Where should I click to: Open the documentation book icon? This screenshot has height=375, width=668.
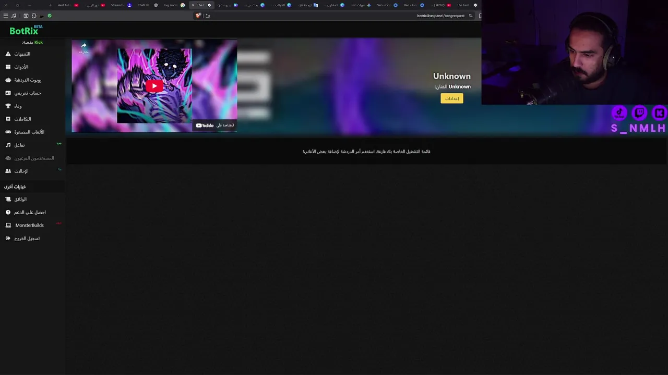[x=8, y=199]
